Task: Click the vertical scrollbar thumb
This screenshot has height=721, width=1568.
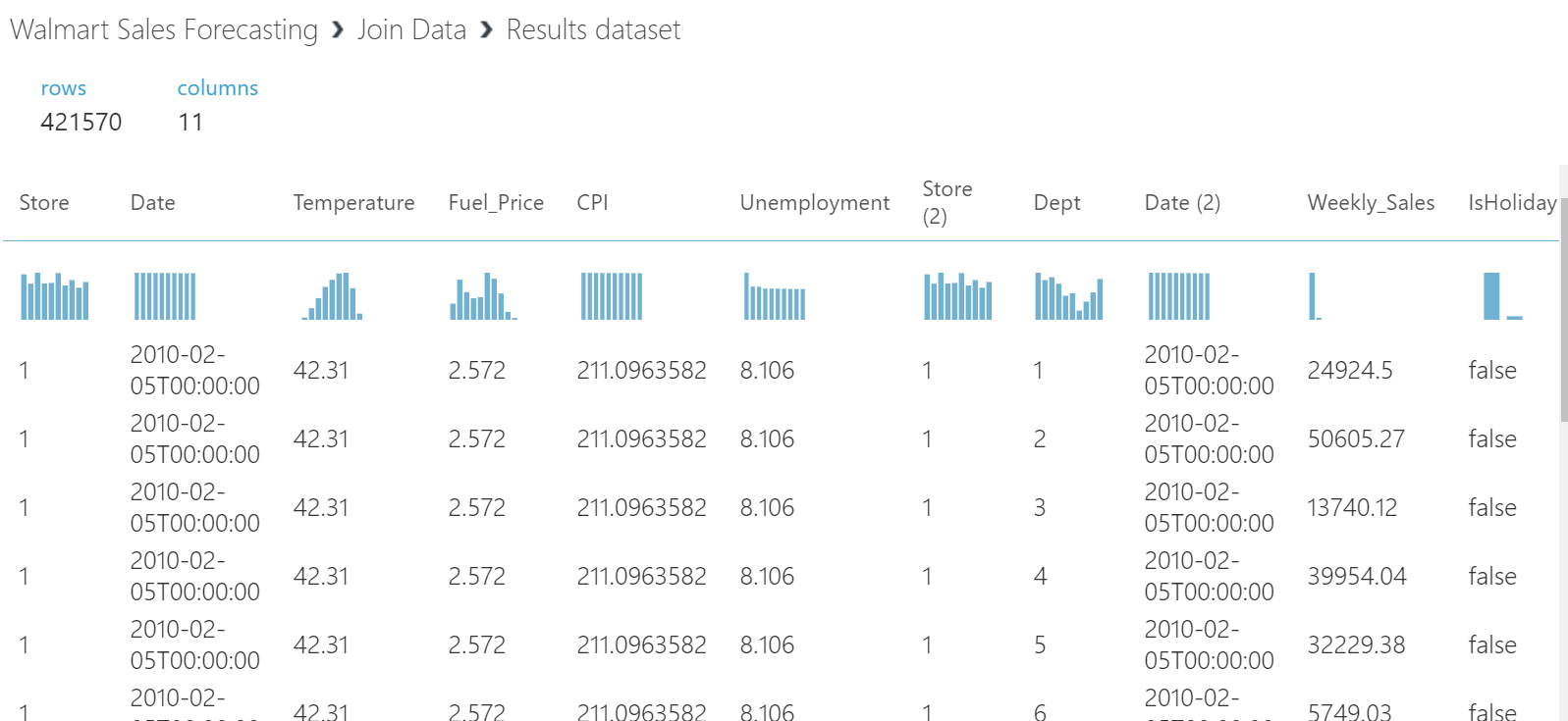Action: tap(1563, 310)
